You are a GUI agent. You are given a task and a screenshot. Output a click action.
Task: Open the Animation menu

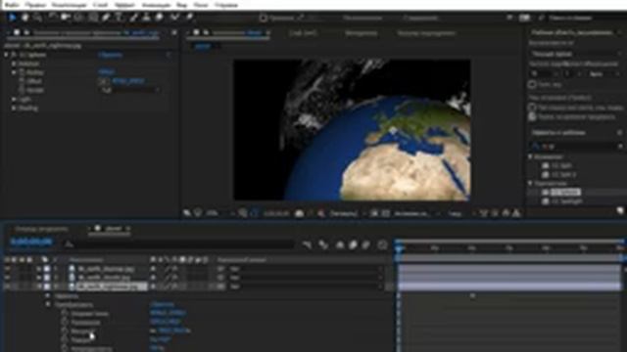click(156, 5)
